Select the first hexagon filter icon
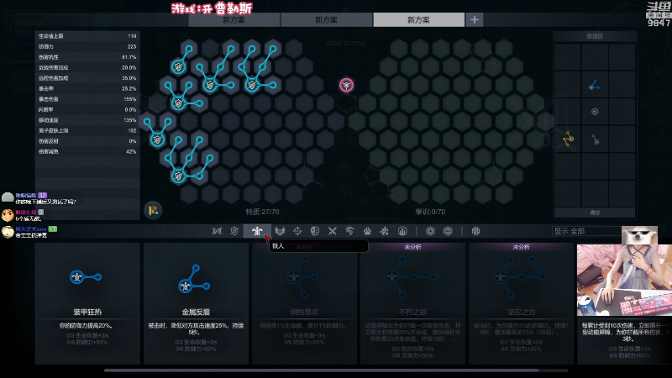672x378 pixels. tap(430, 231)
